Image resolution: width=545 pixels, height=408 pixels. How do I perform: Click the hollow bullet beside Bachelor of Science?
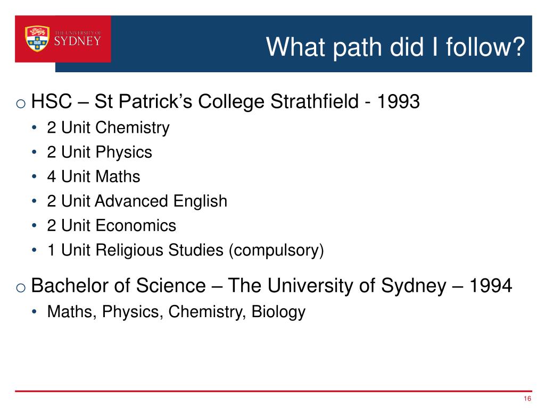click(x=20, y=288)
